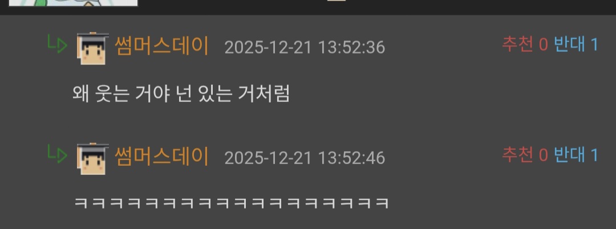
Task: Tap the graduation cap on the second avatar
Action: pyautogui.click(x=93, y=146)
